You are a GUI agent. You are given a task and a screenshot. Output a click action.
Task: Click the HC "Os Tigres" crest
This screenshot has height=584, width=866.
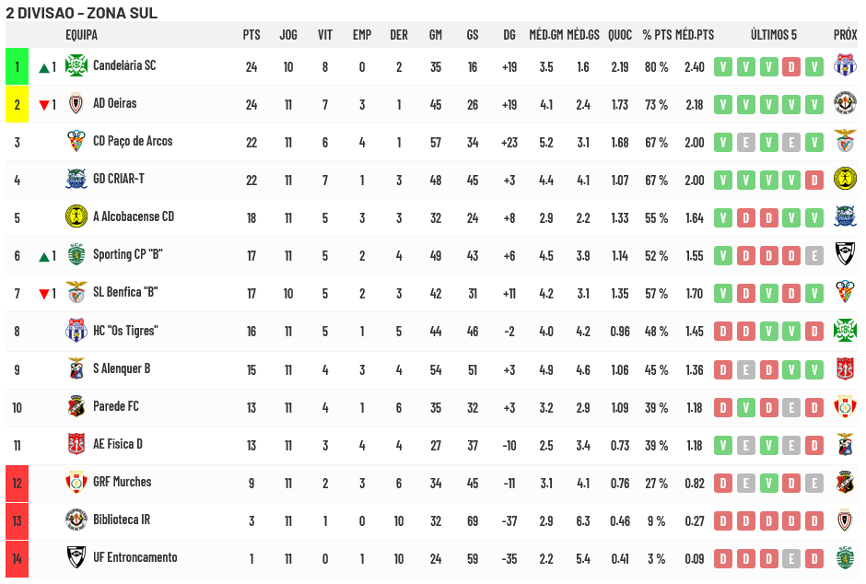click(x=76, y=331)
